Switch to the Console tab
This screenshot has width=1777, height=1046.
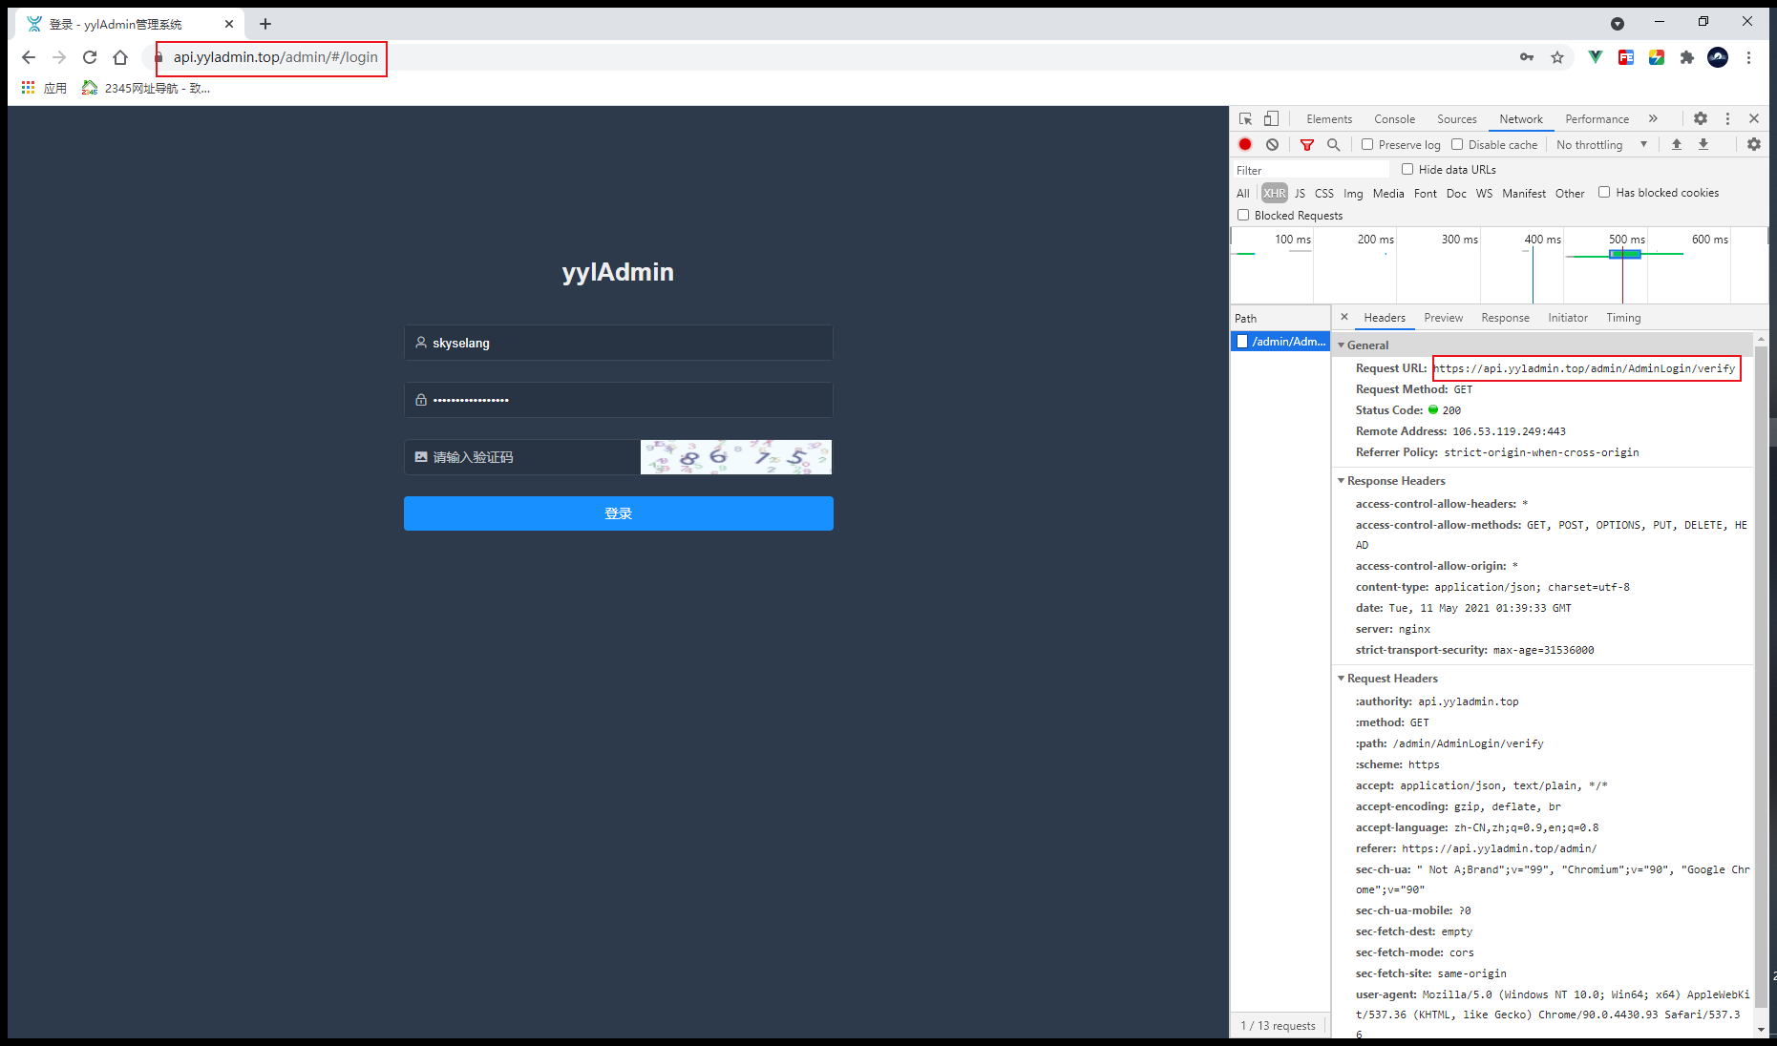(1394, 119)
